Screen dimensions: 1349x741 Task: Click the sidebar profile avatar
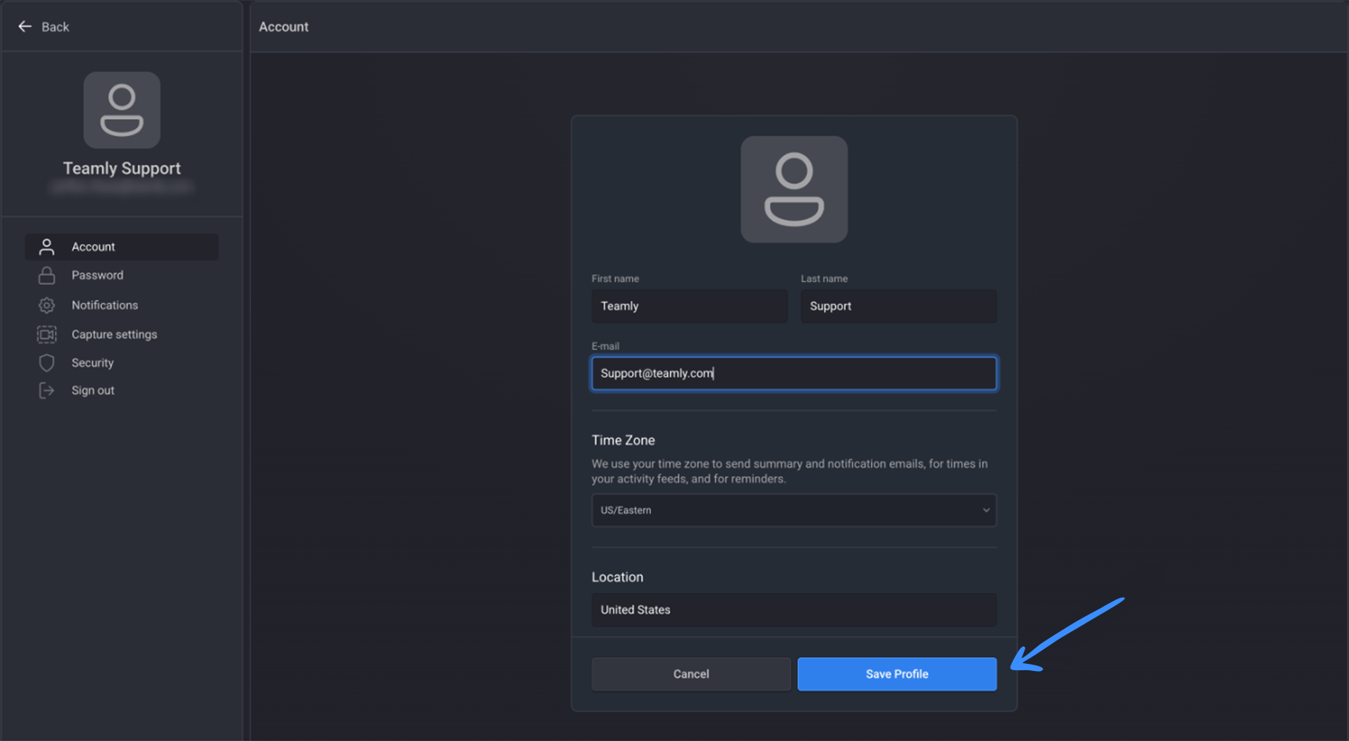[122, 110]
